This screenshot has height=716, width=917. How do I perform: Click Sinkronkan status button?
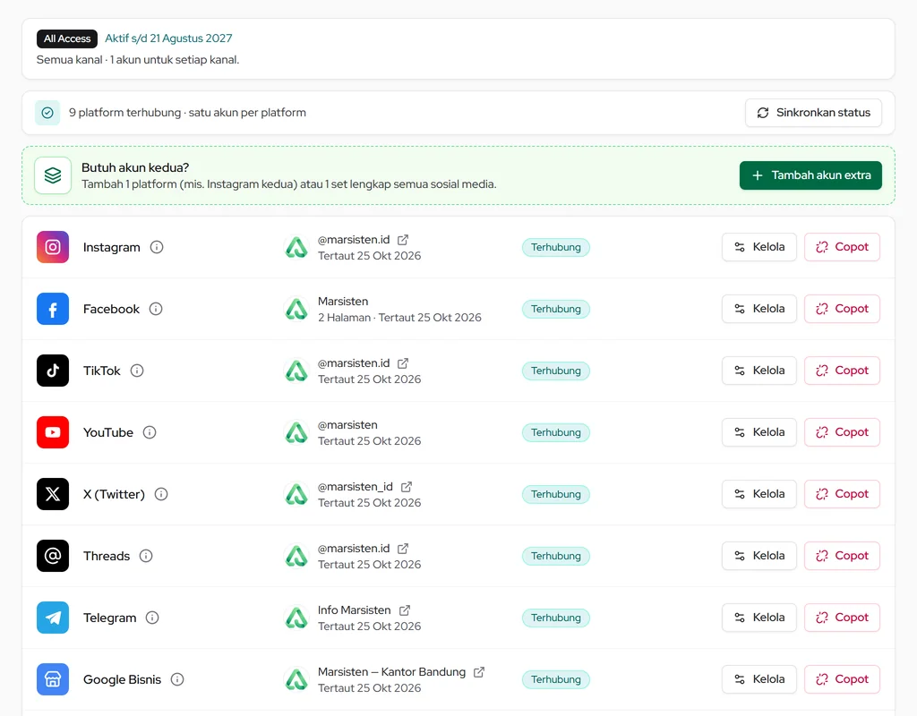point(813,113)
